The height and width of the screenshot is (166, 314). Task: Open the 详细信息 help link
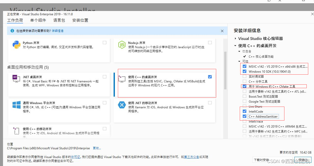58,31
